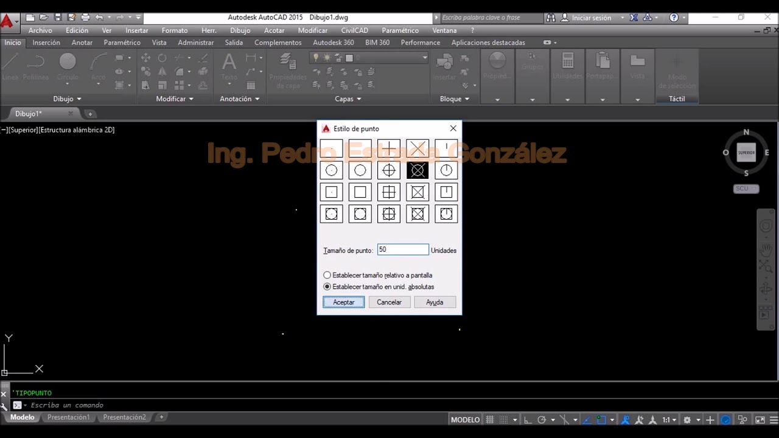Expand the Bloque ribbon panel
Image resolution: width=779 pixels, height=438 pixels.
(x=455, y=99)
